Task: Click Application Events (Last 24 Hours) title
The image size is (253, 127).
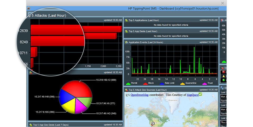Action: coord(146,42)
